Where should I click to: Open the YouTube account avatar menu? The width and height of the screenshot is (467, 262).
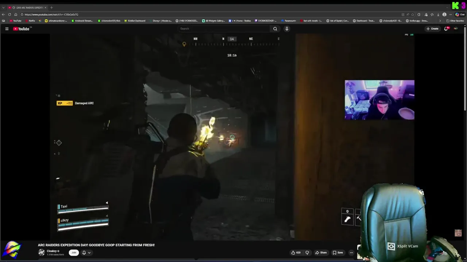click(456, 29)
